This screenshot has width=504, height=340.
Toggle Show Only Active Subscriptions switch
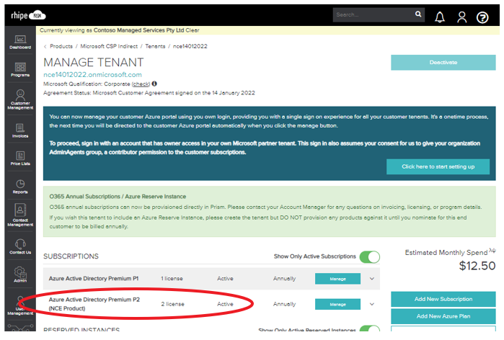[370, 257]
